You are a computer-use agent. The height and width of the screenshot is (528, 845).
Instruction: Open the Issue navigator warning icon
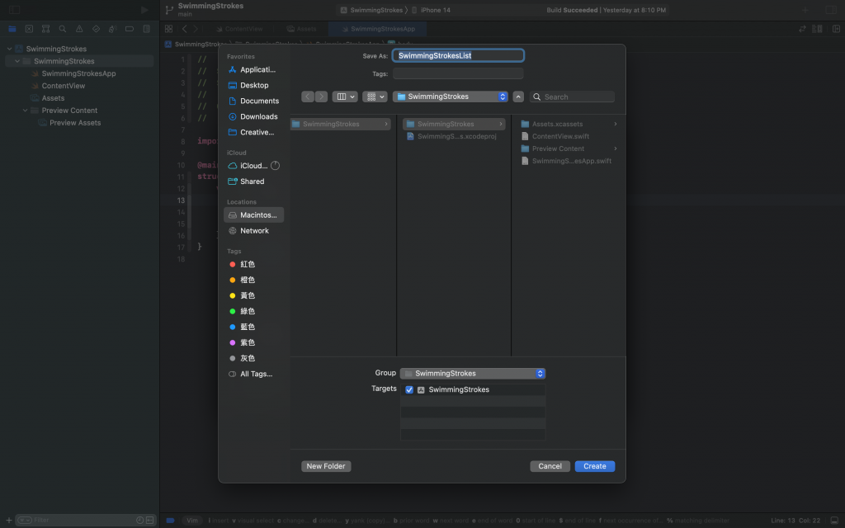tap(79, 29)
